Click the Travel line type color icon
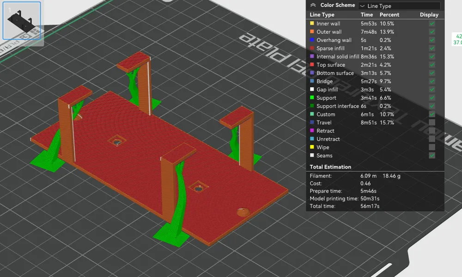This screenshot has height=277, width=462. click(312, 122)
